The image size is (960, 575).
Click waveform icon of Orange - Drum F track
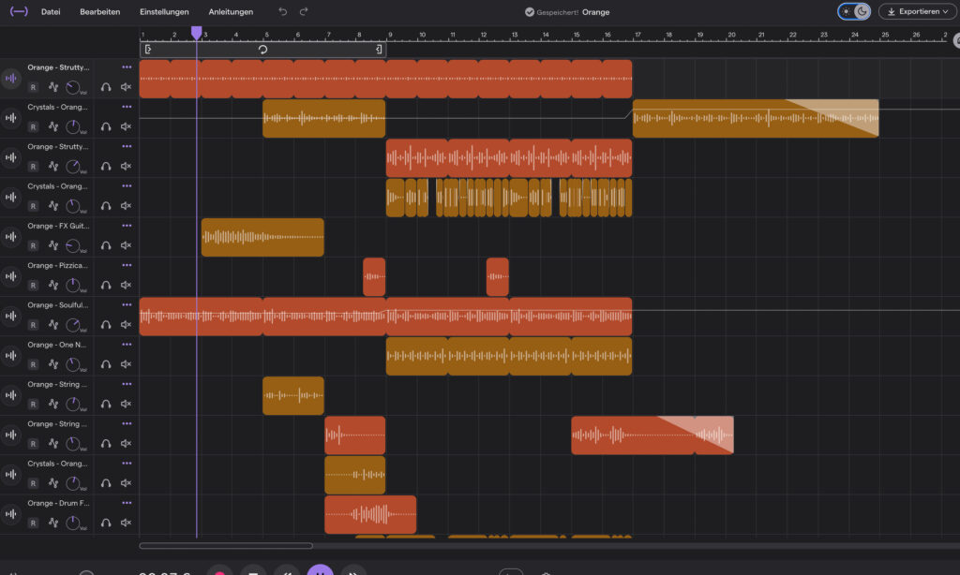[11, 514]
